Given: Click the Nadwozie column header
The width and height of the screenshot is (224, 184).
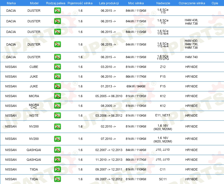Looking at the screenshot, I should (x=163, y=3).
